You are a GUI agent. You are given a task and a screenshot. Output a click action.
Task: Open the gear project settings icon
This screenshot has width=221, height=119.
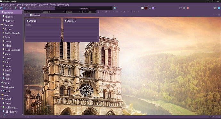click(x=184, y=8)
